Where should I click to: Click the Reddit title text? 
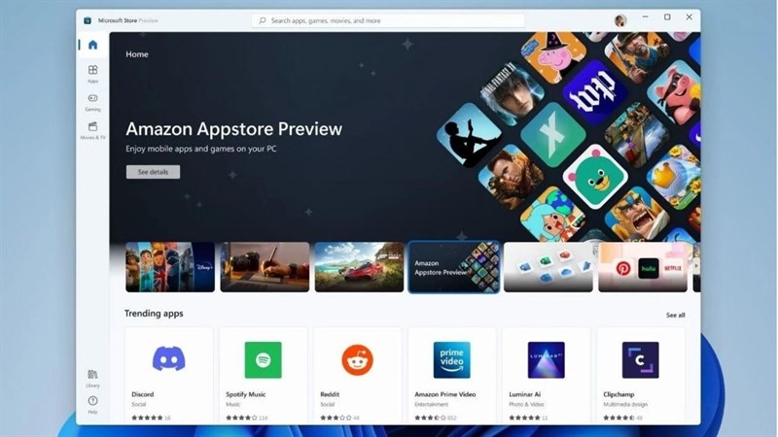pyautogui.click(x=330, y=394)
